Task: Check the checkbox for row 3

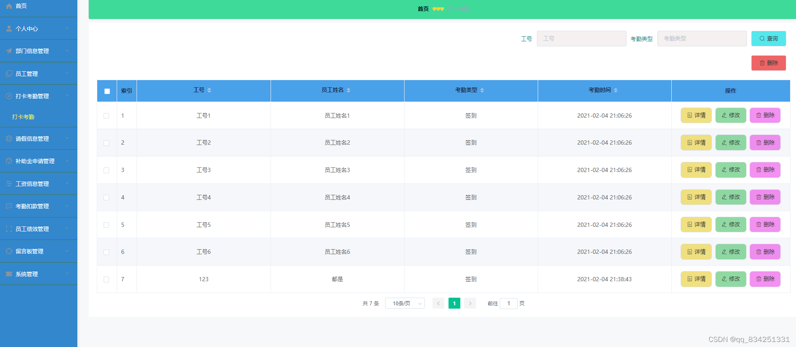Action: click(106, 170)
